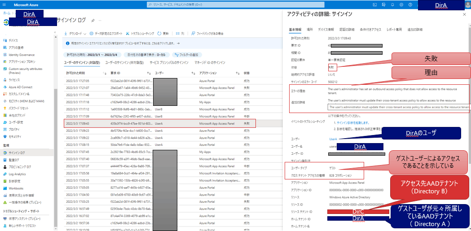This screenshot has height=231, width=471.
Task: Open 新しいサポート リクエスト
Action: pyautogui.click(x=22, y=226)
